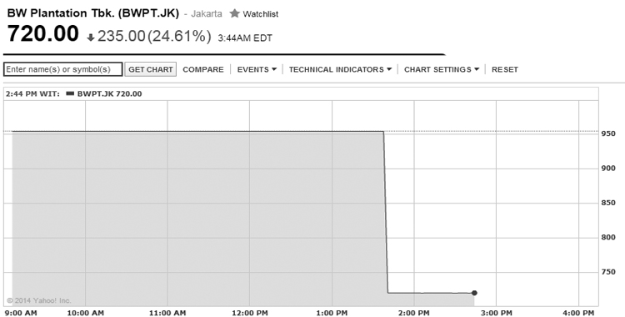This screenshot has height=317, width=625.
Task: Click the 850 price axis label
Action: pyautogui.click(x=608, y=203)
